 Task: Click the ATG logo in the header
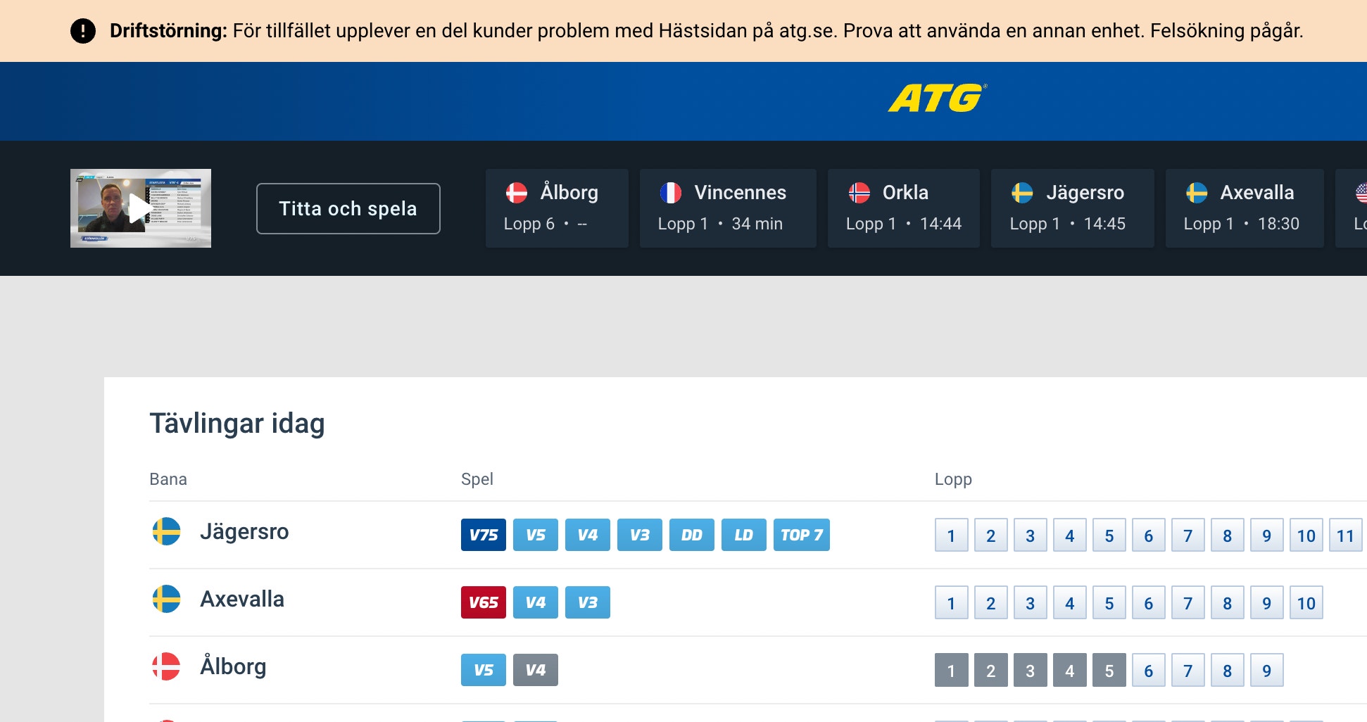936,100
